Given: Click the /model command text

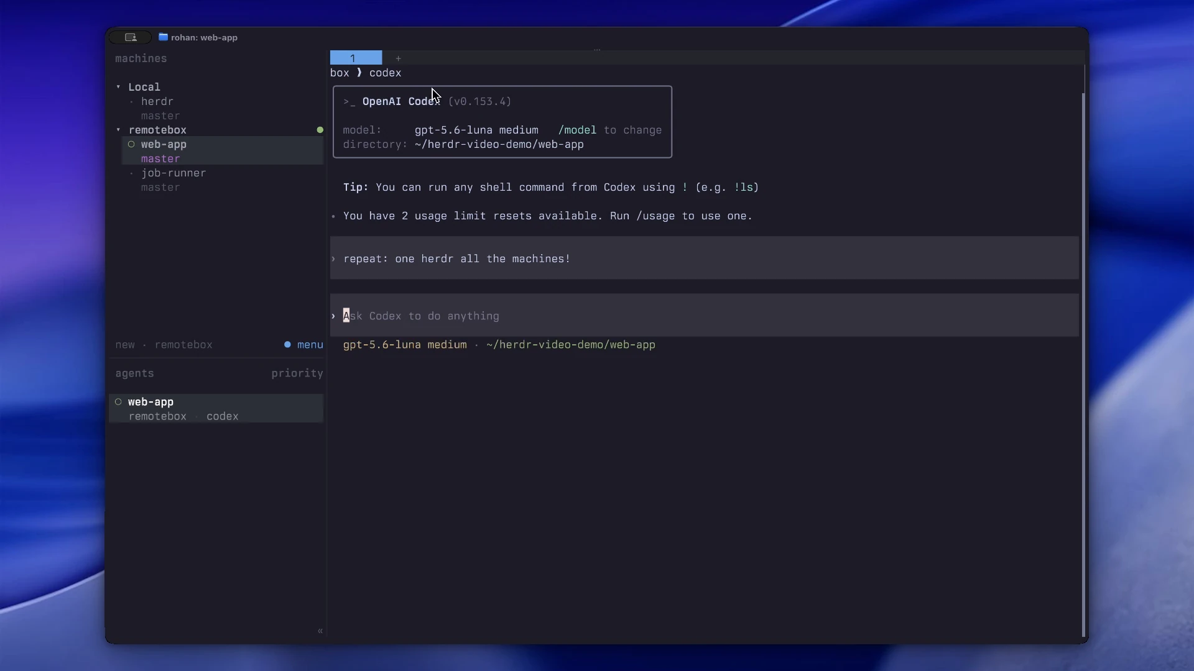Looking at the screenshot, I should click(x=577, y=130).
